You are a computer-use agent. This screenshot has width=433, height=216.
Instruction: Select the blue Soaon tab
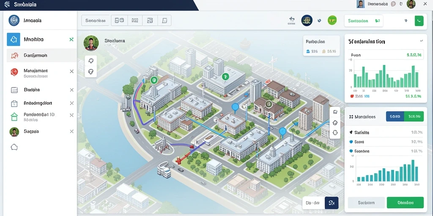tap(395, 116)
